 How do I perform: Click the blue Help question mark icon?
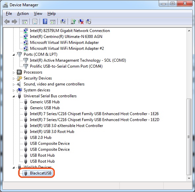click(x=45, y=22)
